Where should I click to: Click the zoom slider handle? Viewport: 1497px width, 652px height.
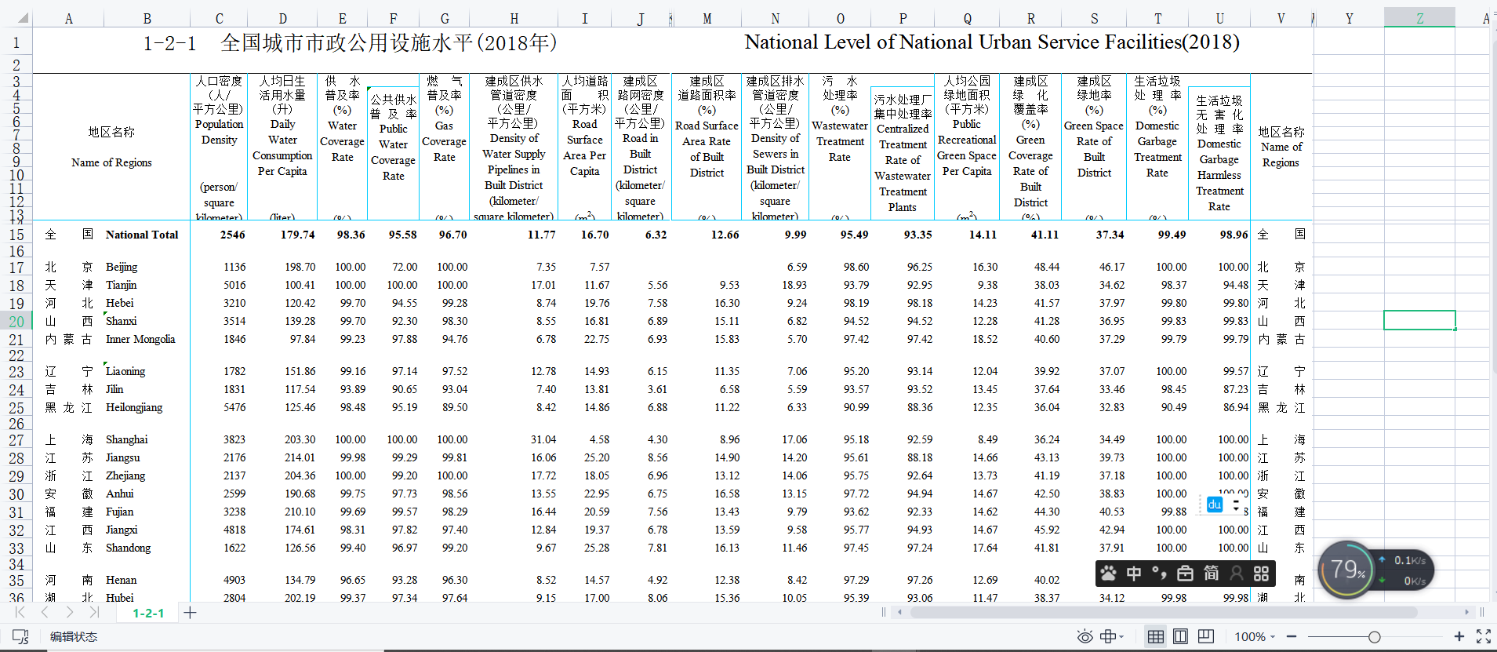(x=1374, y=636)
